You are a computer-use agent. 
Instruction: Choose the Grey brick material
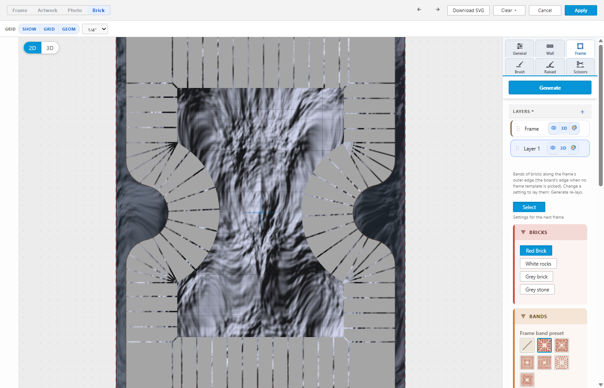coord(537,276)
